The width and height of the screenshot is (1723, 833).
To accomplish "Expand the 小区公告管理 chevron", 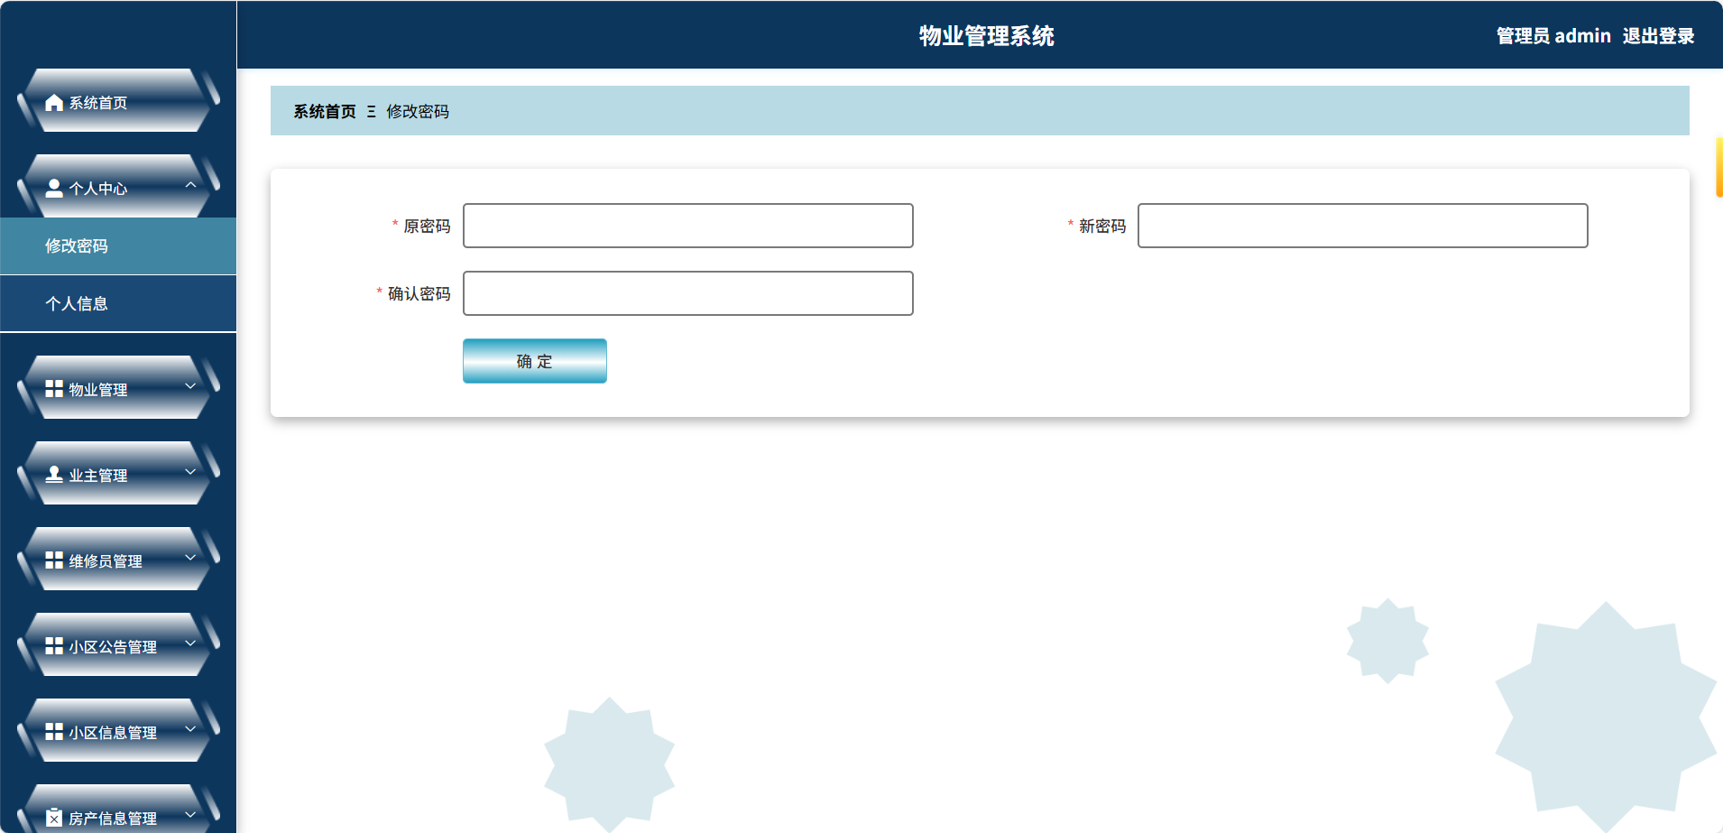I will [190, 643].
